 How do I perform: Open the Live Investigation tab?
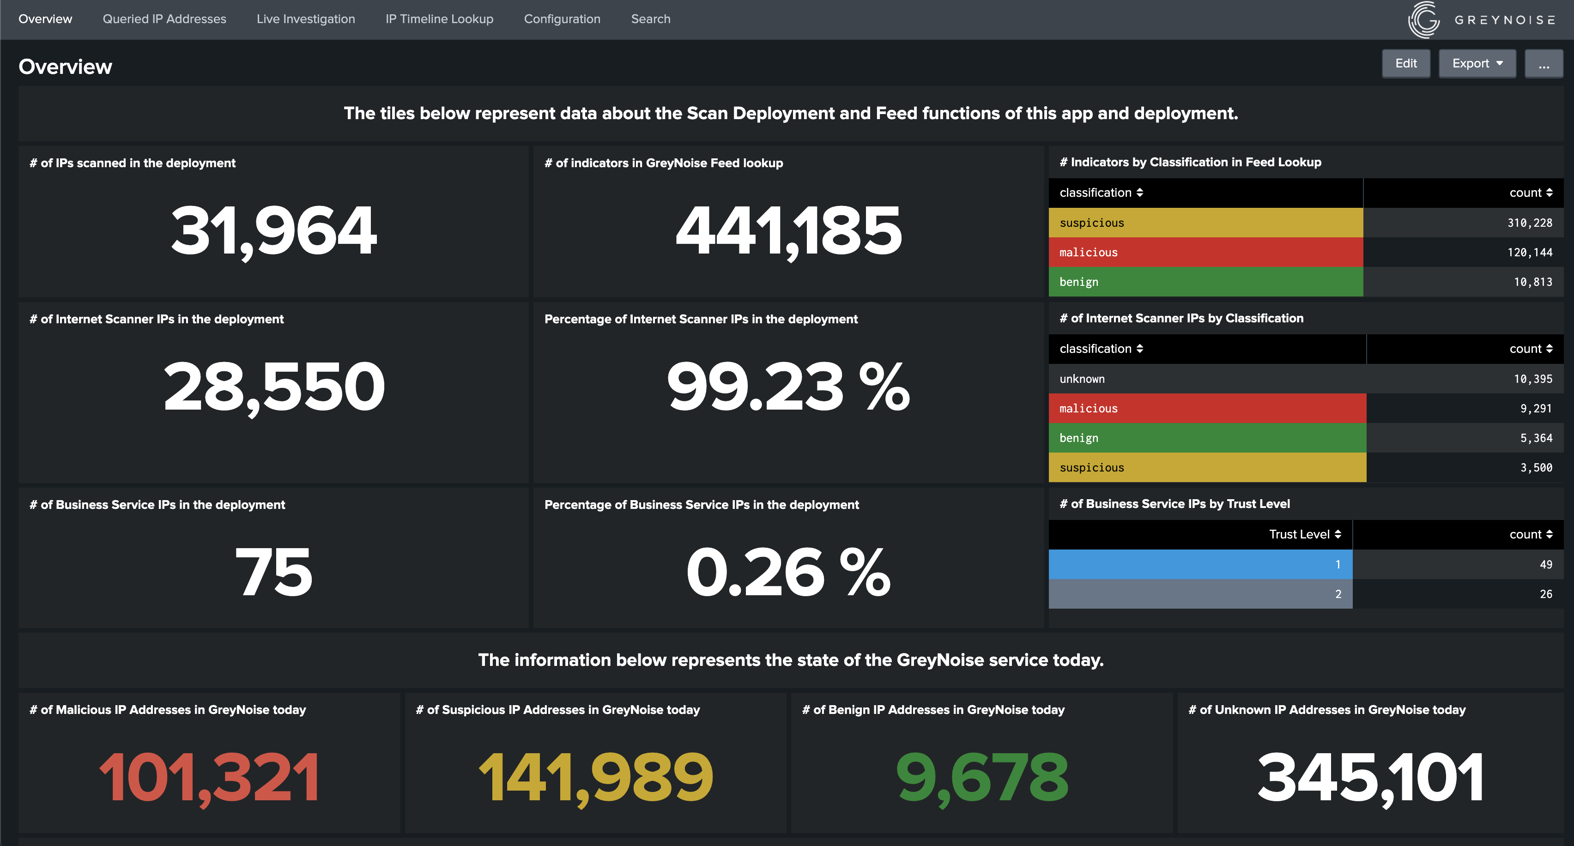tap(305, 19)
